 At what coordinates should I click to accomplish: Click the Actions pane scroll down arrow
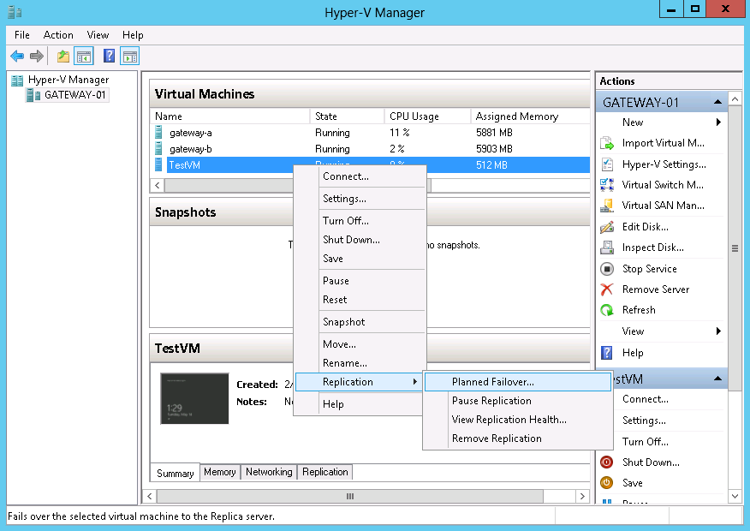pos(735,497)
